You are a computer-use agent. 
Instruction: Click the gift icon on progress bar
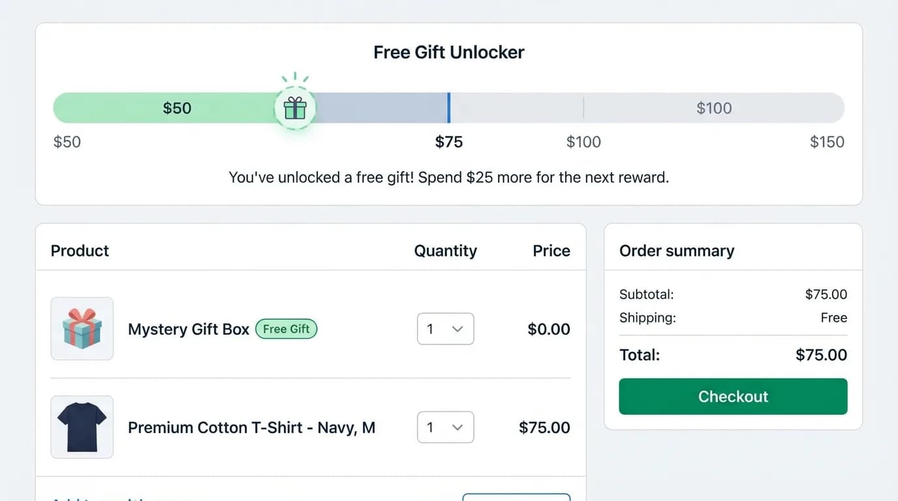click(x=295, y=108)
